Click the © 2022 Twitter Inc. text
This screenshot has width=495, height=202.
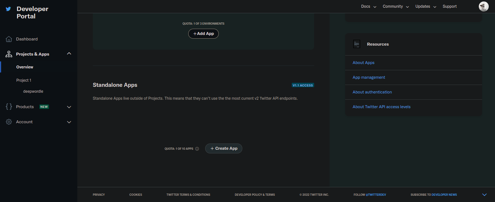point(314,195)
